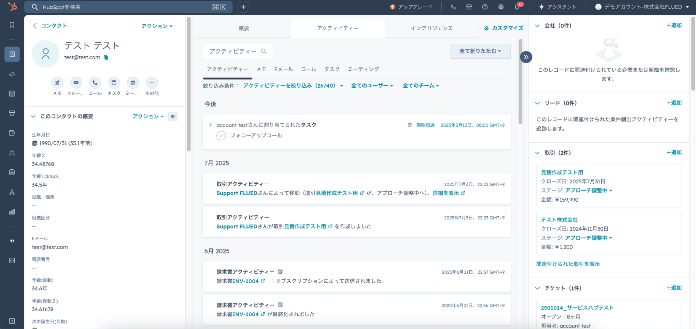Collapse right sidebar with double-arrow button
This screenshot has height=329, width=696.
point(526,57)
